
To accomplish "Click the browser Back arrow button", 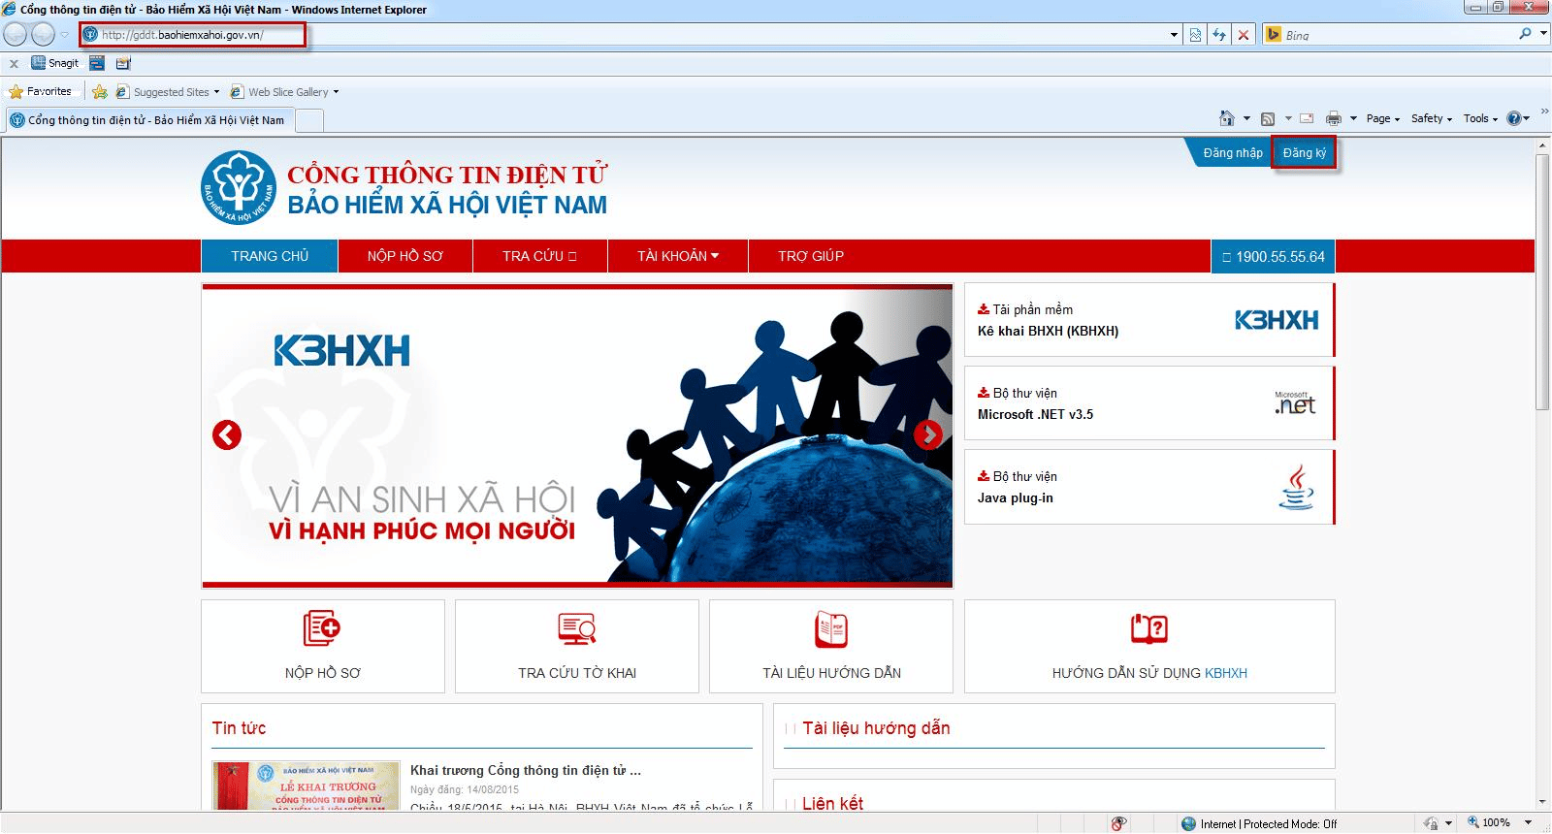I will [15, 35].
